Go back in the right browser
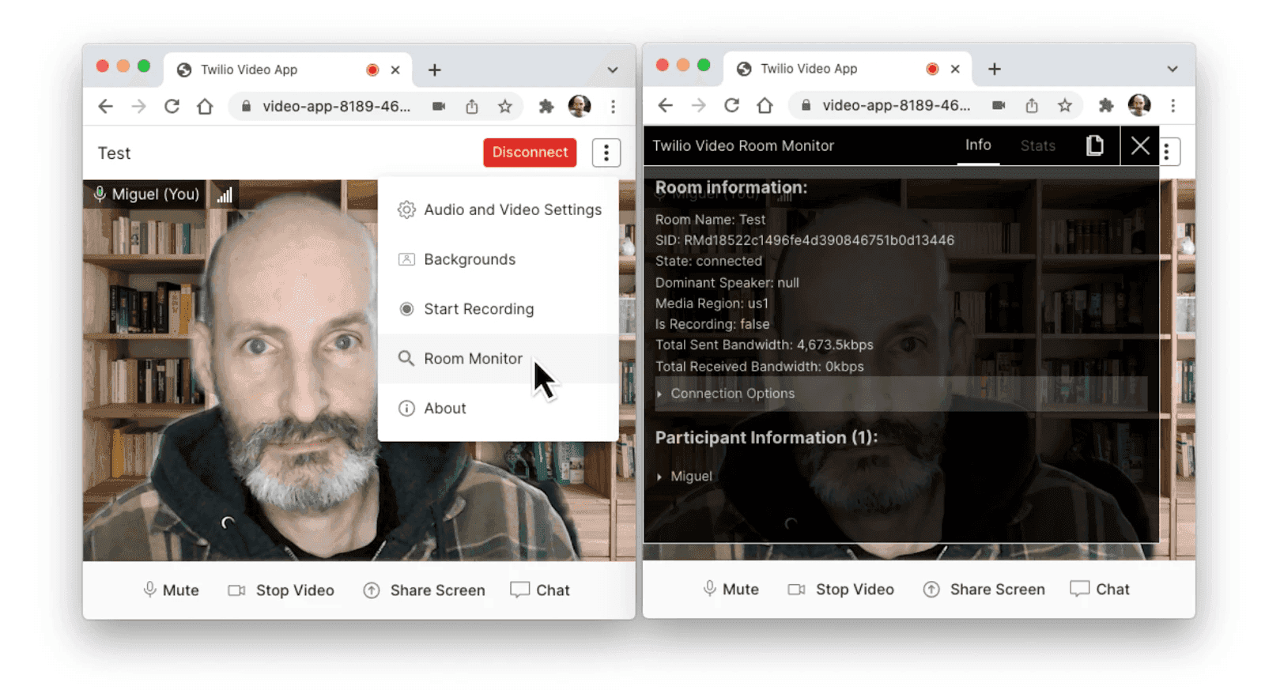Image resolution: width=1265 pixels, height=690 pixels. pyautogui.click(x=665, y=105)
